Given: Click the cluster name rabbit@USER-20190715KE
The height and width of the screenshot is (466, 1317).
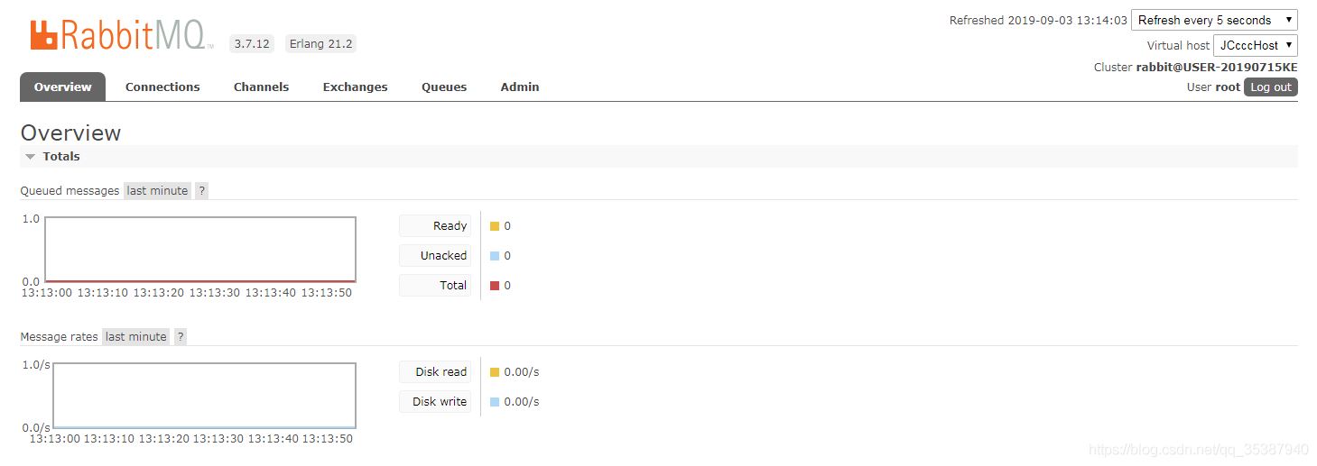Looking at the screenshot, I should (1217, 67).
